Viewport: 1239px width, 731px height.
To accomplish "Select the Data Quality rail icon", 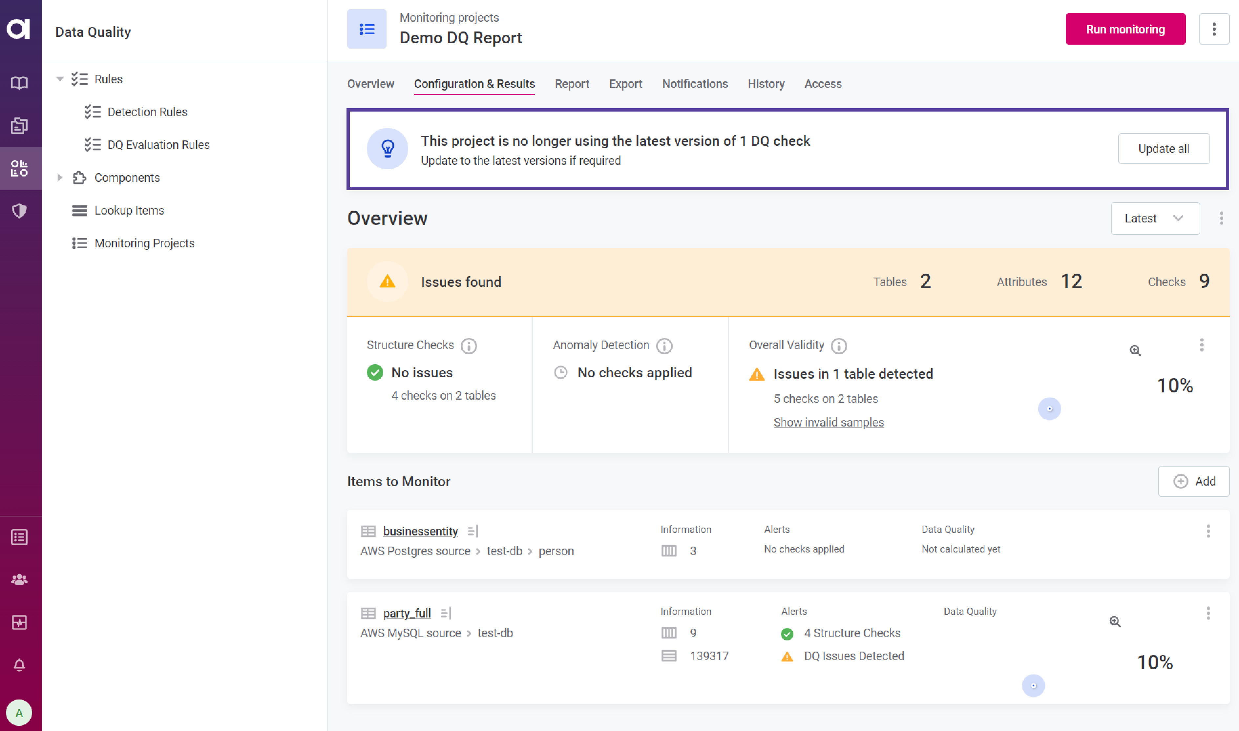I will 19,168.
